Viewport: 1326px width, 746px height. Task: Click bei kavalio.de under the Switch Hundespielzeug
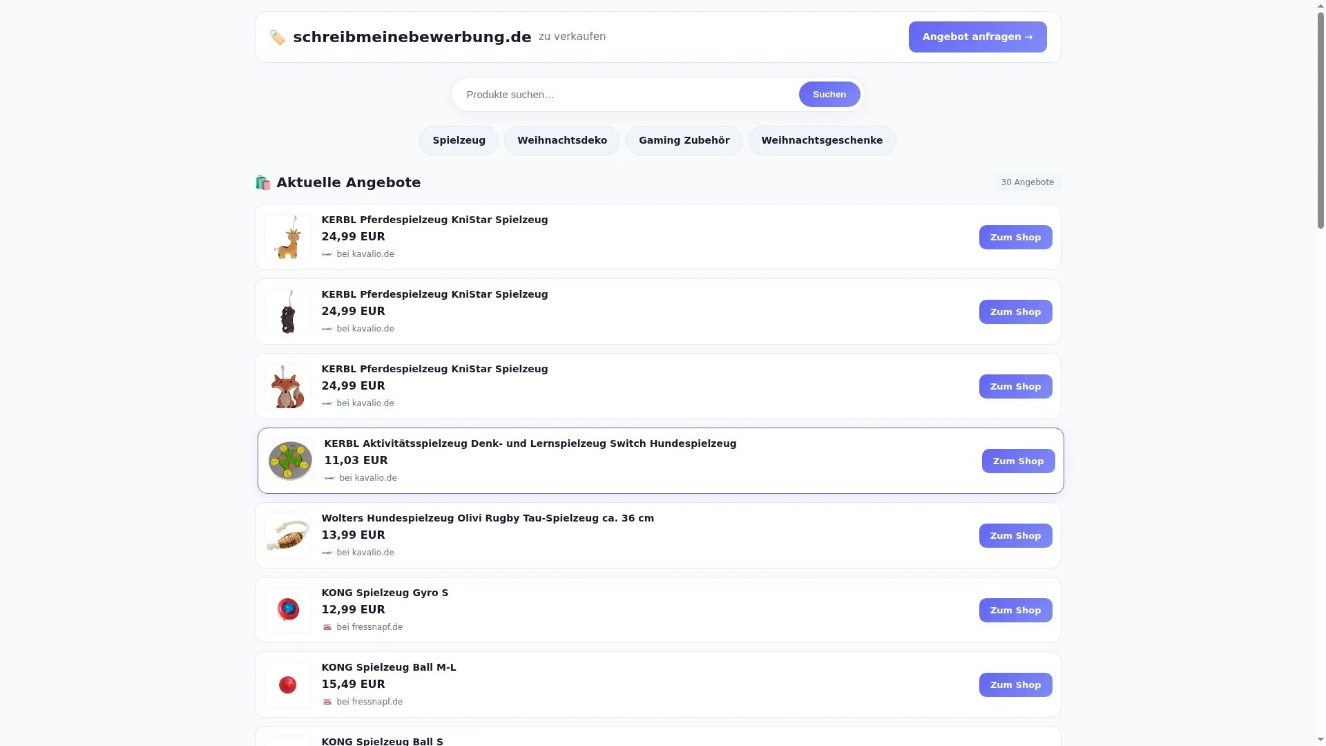pyautogui.click(x=368, y=478)
